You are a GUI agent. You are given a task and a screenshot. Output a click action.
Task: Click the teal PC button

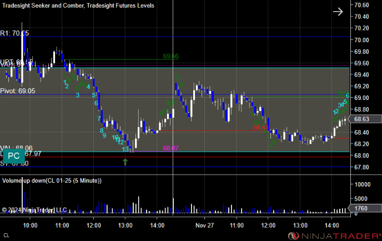coord(14,156)
